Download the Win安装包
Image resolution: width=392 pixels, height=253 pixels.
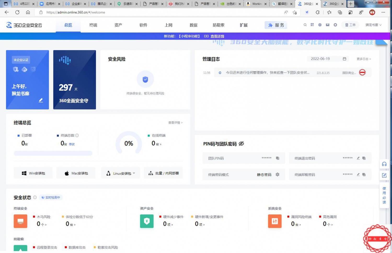point(33,173)
